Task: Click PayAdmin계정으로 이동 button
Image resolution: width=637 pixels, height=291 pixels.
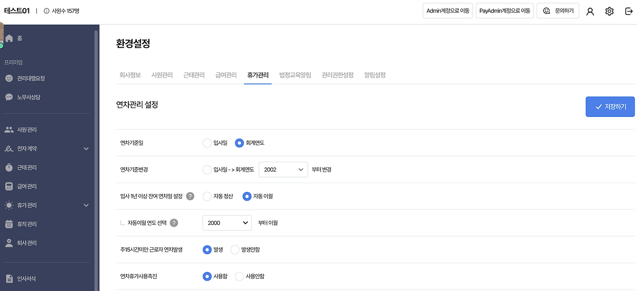Action: pos(505,11)
